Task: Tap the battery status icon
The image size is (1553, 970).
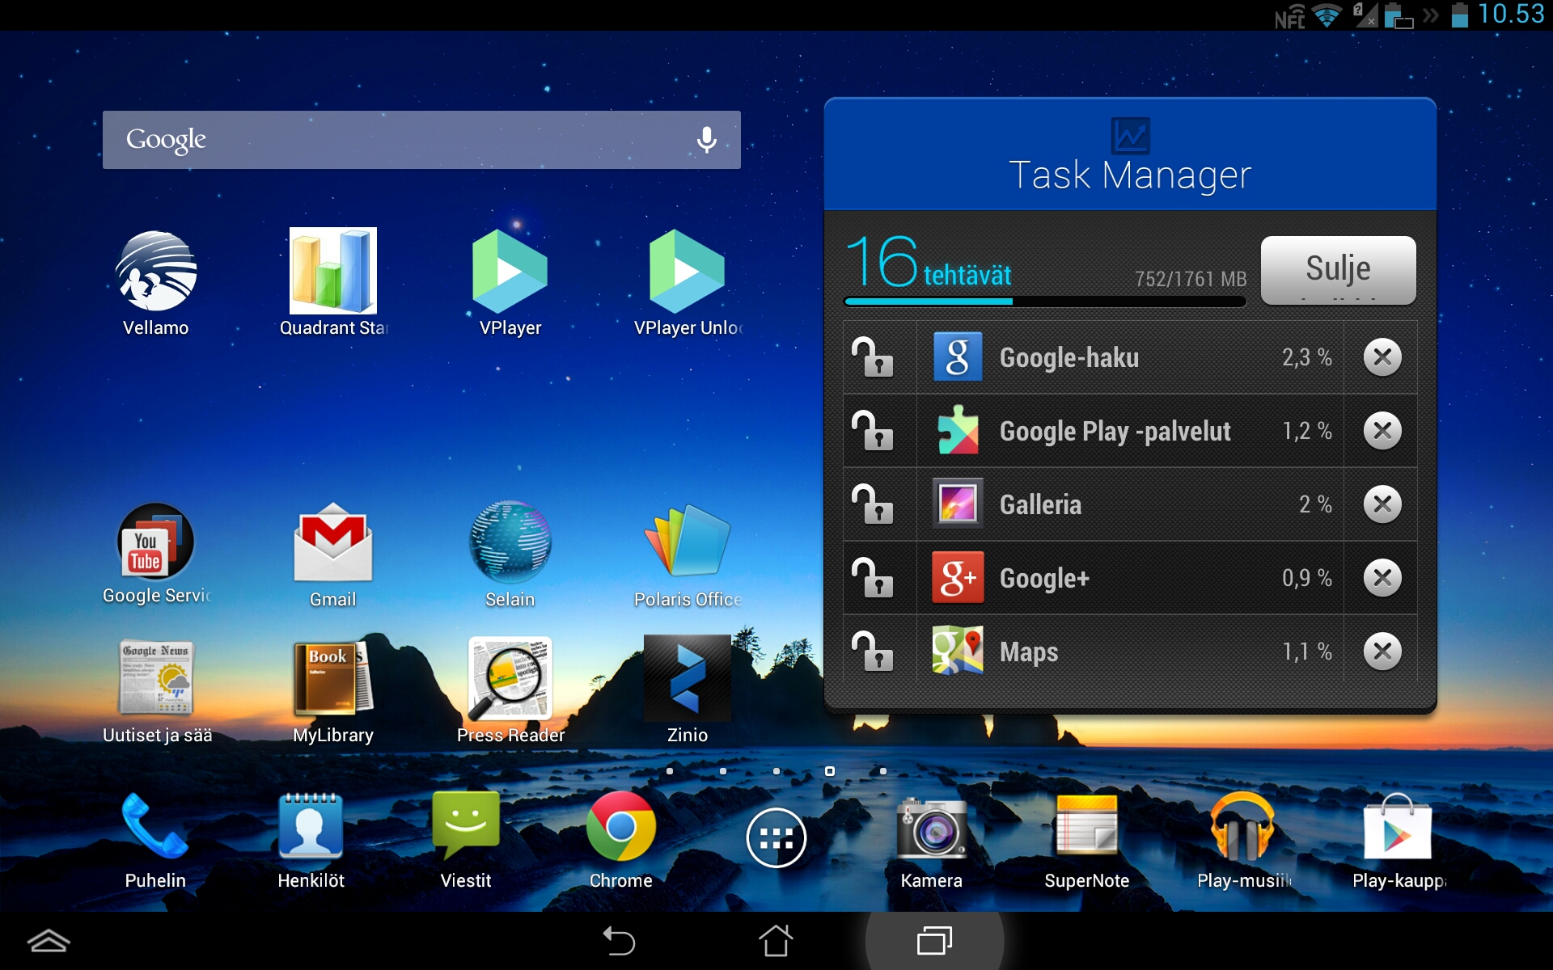Action: coord(1459,15)
